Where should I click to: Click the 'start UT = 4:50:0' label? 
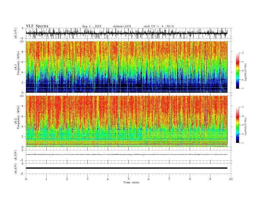pyautogui.click(x=159, y=26)
